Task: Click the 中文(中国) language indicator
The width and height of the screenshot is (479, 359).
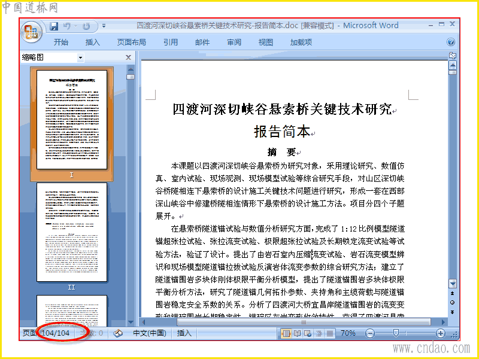Action: (x=150, y=333)
